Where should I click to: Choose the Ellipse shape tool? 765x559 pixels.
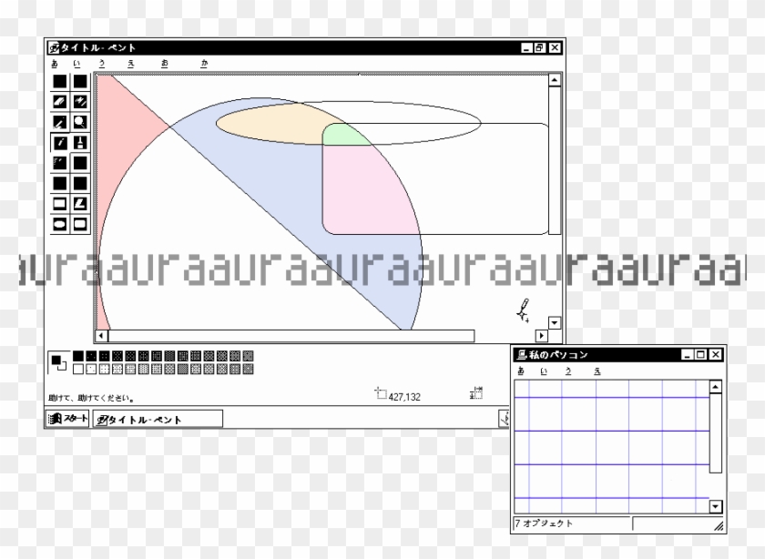point(60,223)
